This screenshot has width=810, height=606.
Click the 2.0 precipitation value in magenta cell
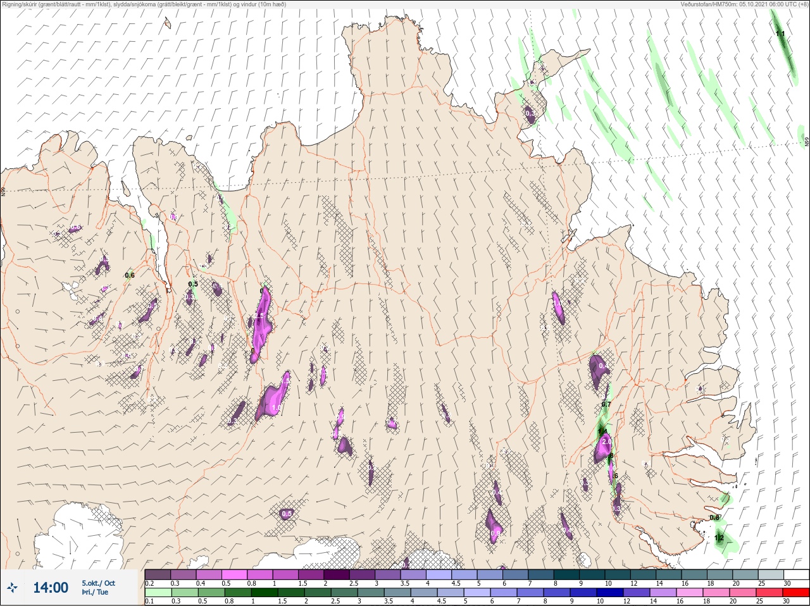coord(606,442)
